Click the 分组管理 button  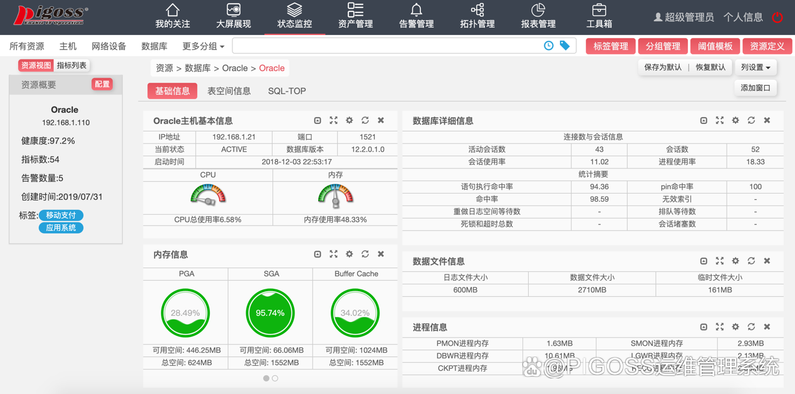click(663, 46)
